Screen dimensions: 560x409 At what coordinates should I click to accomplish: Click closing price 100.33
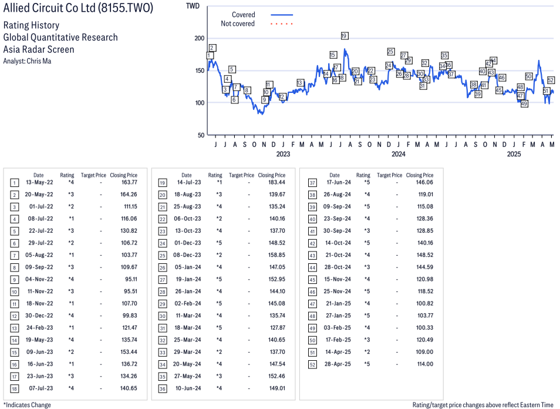425,327
